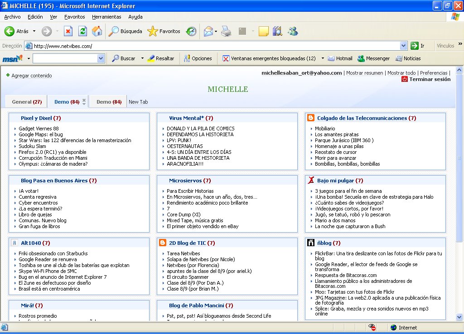Click the black icon beside ñblog
This screenshot has width=464, height=334.
click(x=311, y=243)
